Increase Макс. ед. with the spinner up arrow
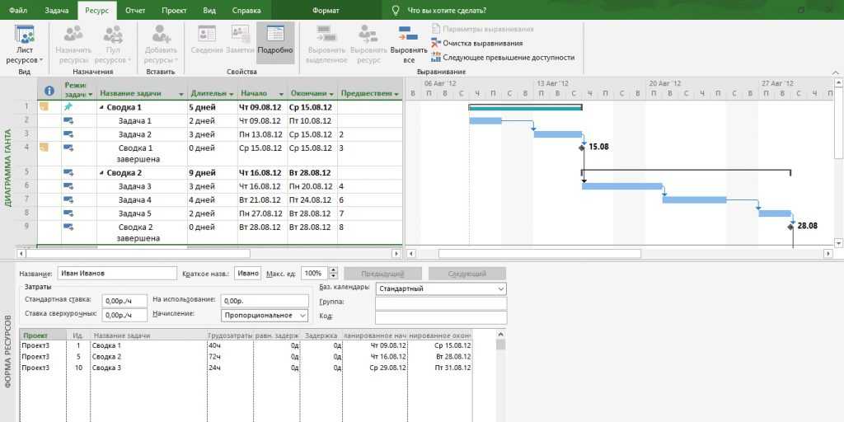844x422 pixels. click(333, 270)
